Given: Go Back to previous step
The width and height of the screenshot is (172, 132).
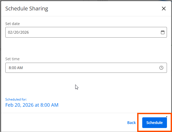Looking at the screenshot, I should [131, 123].
